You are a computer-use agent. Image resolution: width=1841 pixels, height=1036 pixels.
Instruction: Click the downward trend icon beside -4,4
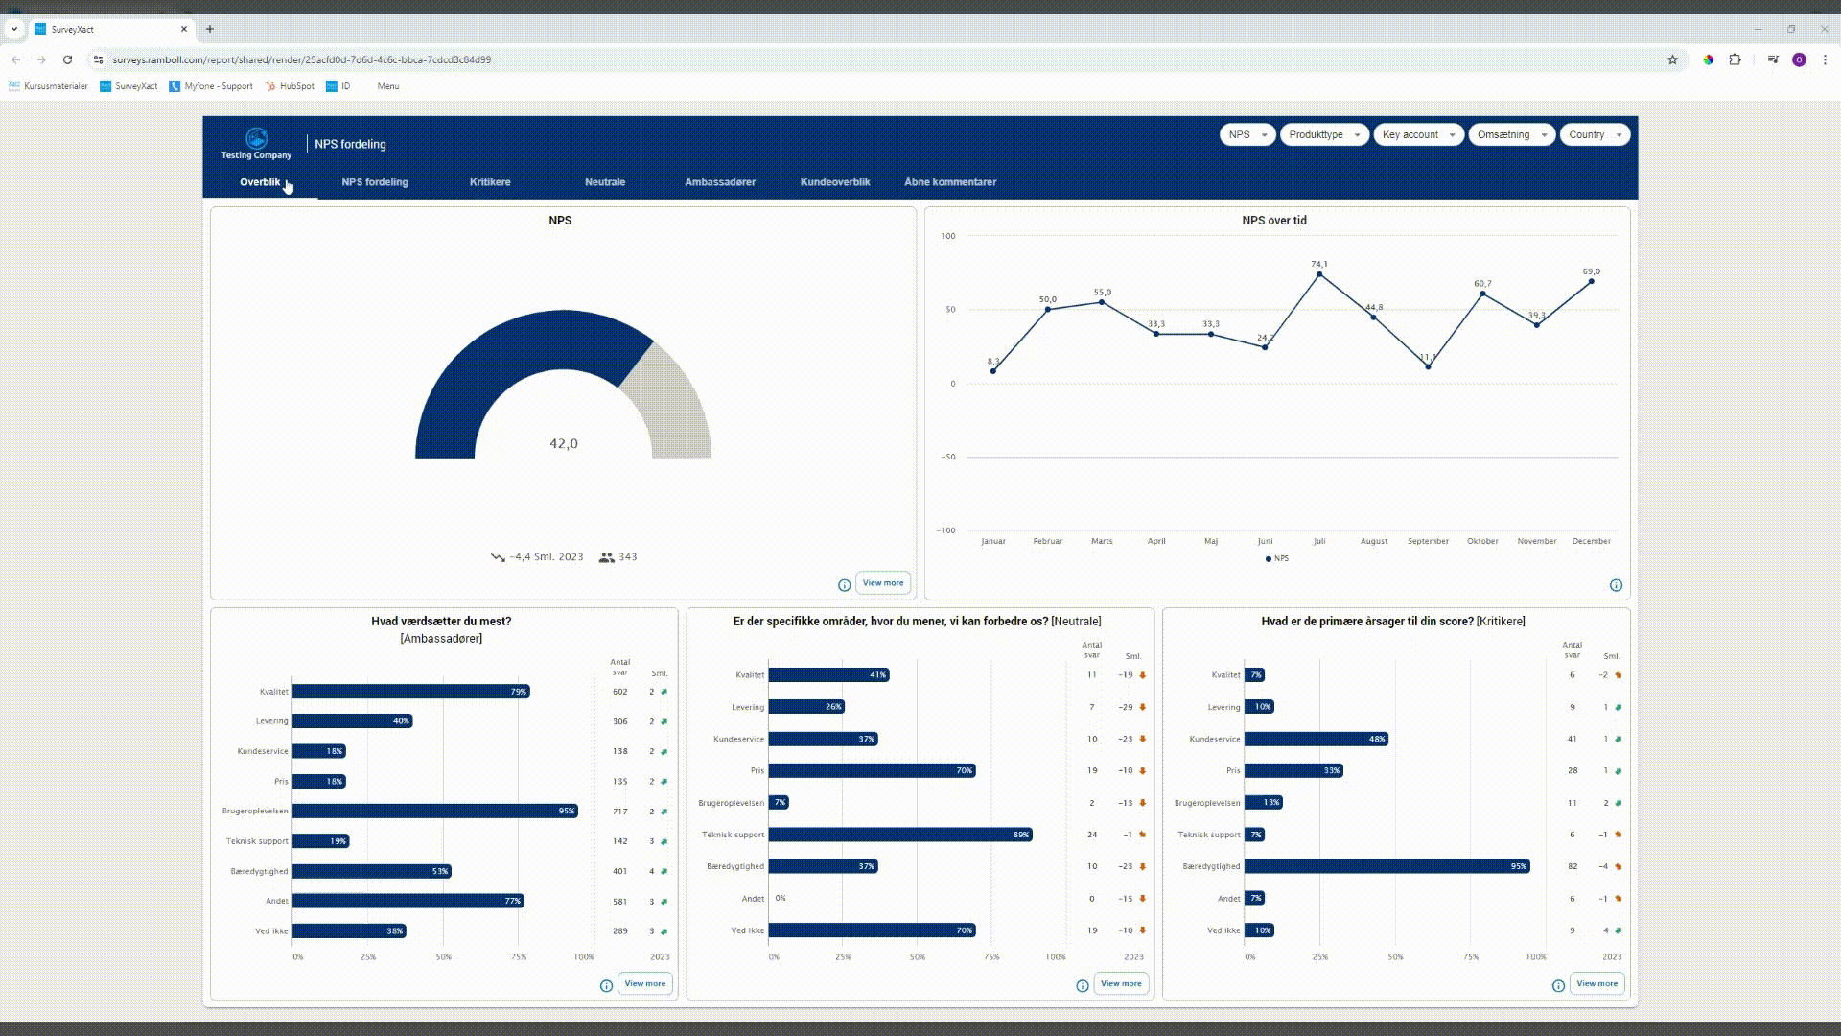coord(498,557)
